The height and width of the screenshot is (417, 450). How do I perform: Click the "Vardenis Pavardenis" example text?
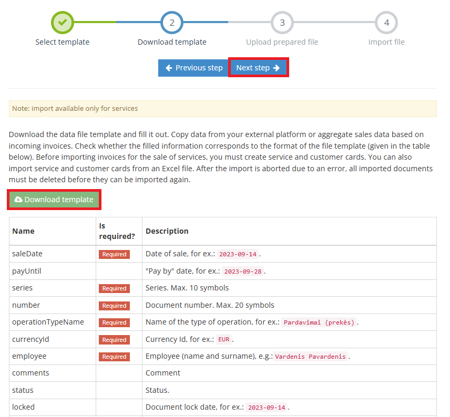[310, 357]
